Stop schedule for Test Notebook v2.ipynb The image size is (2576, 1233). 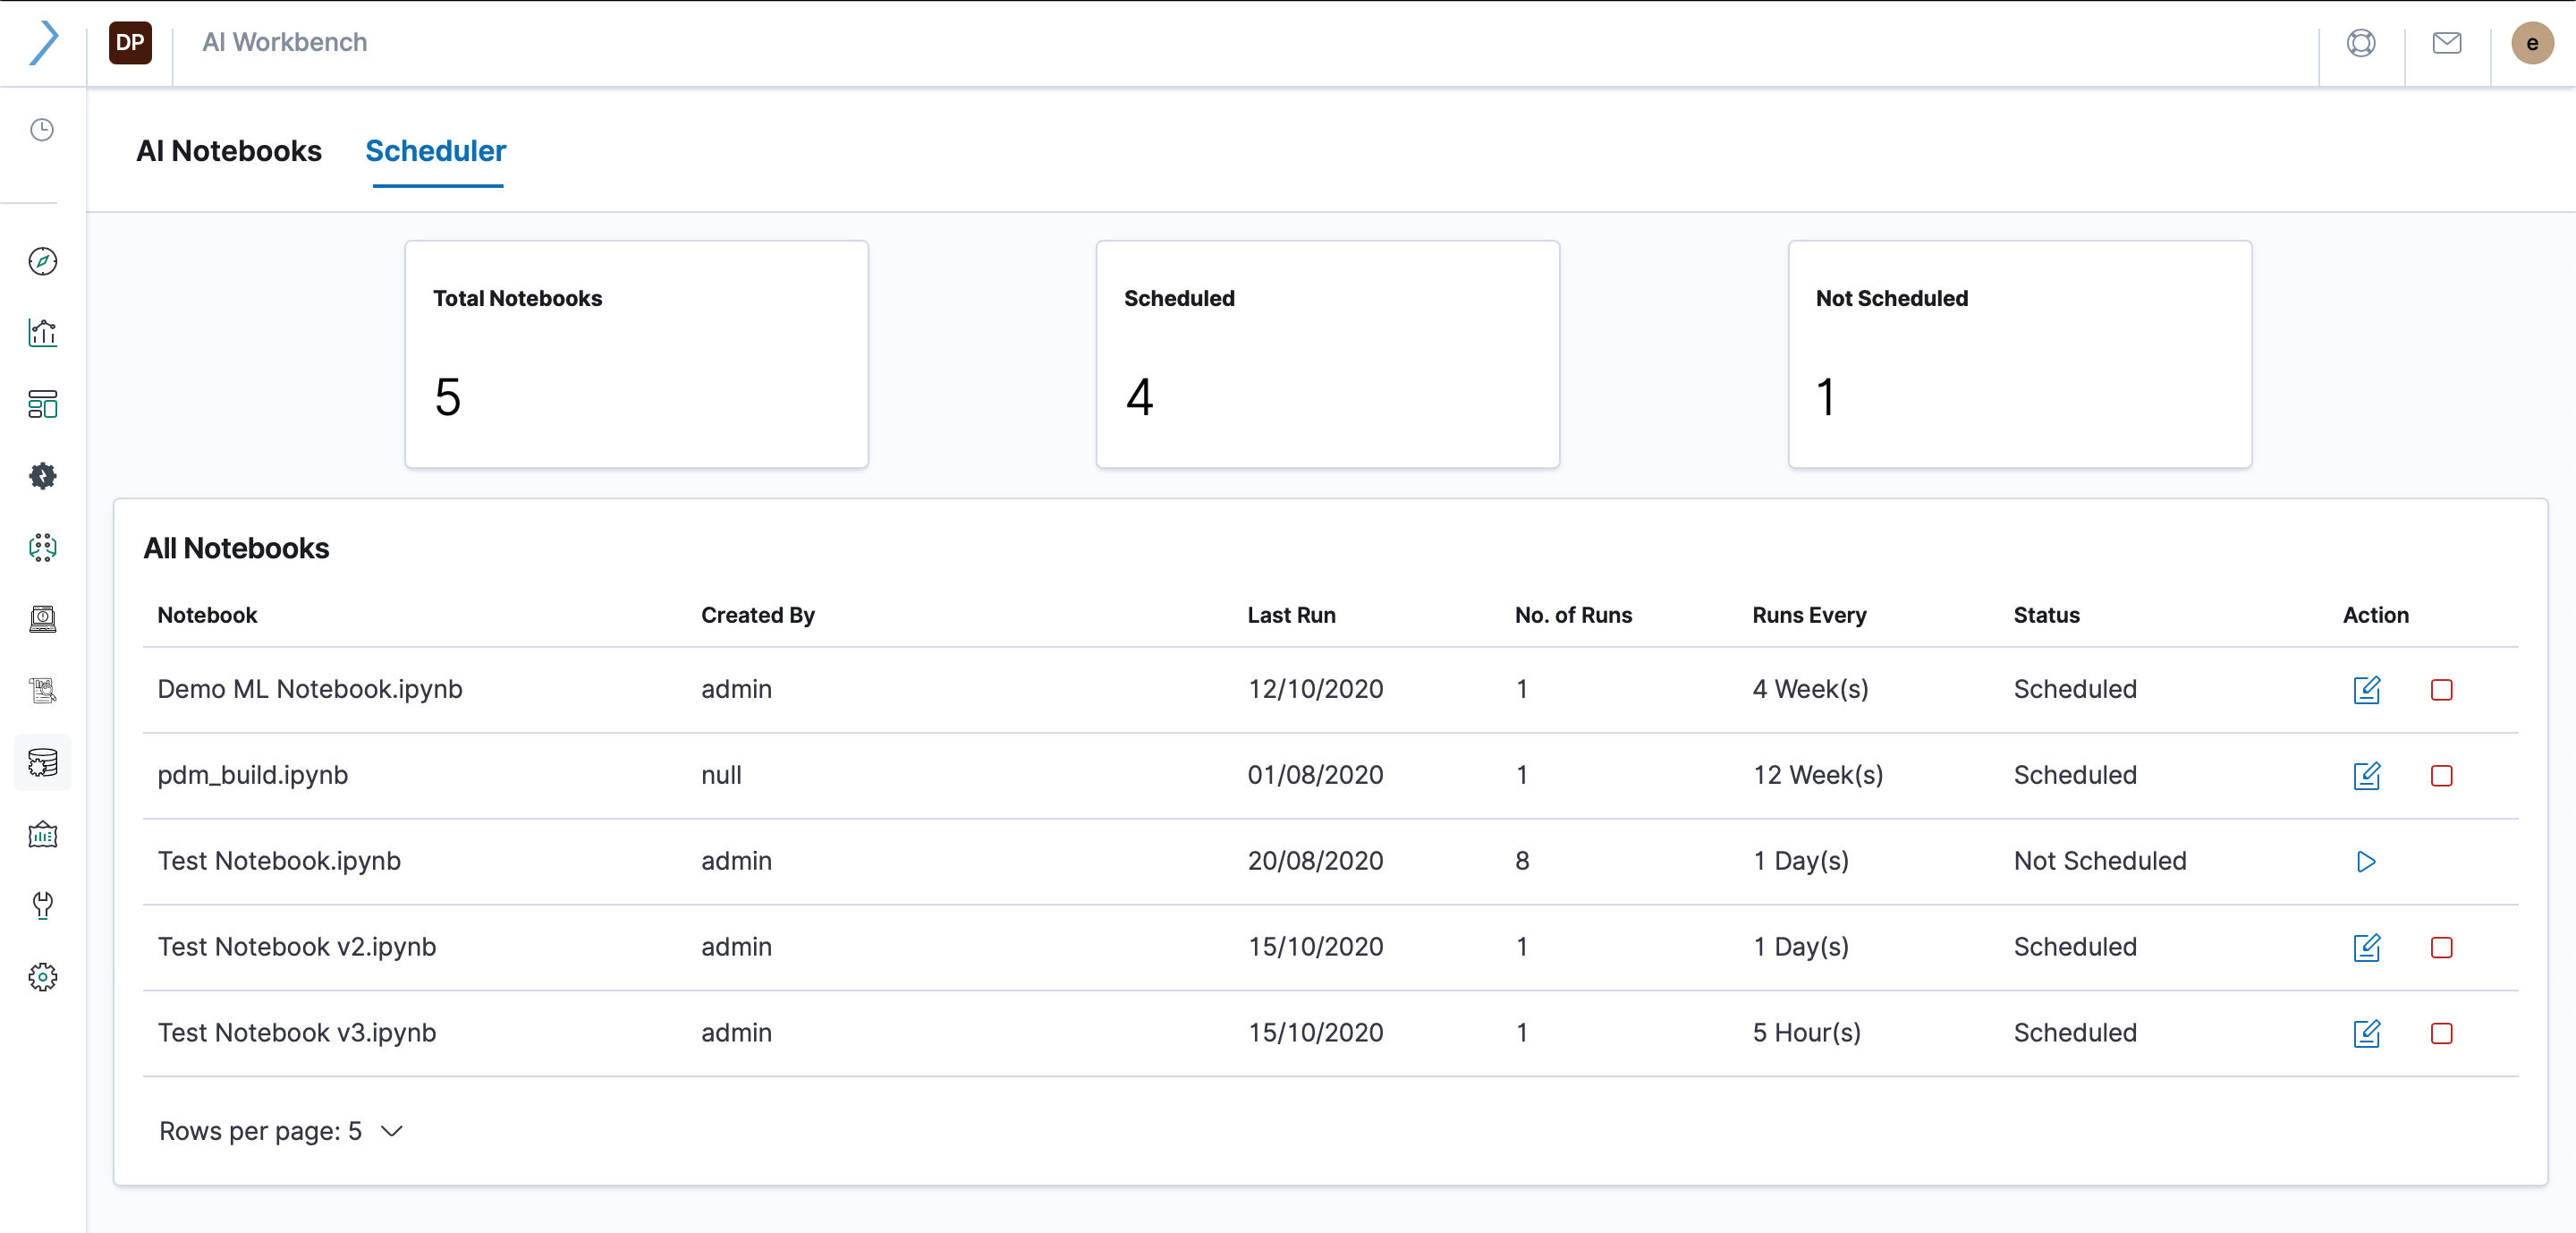pyautogui.click(x=2441, y=948)
